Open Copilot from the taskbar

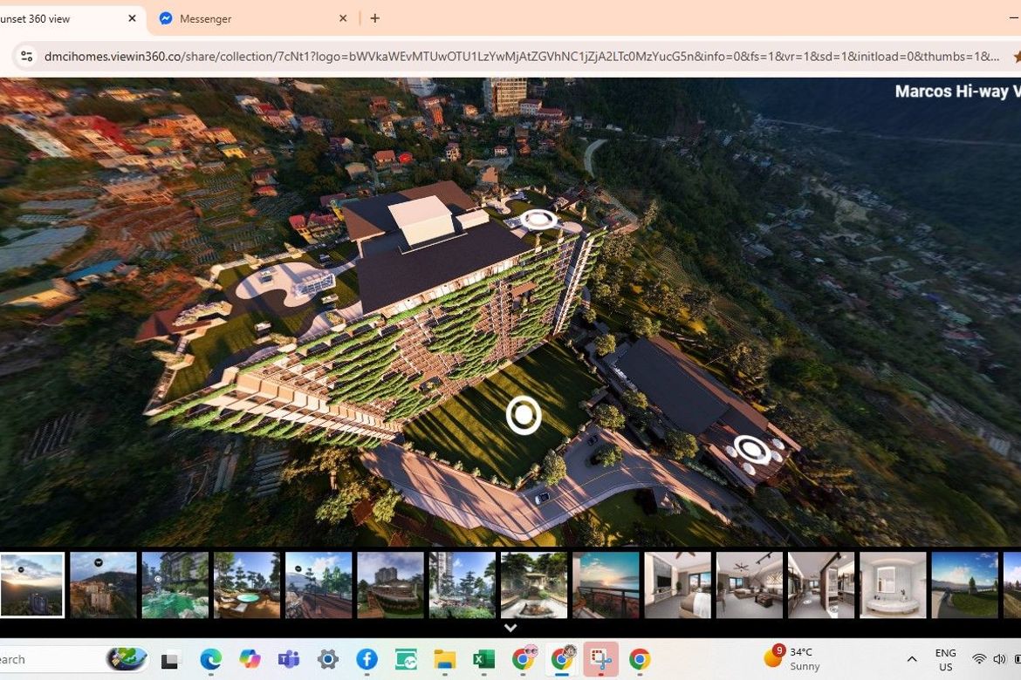[250, 660]
